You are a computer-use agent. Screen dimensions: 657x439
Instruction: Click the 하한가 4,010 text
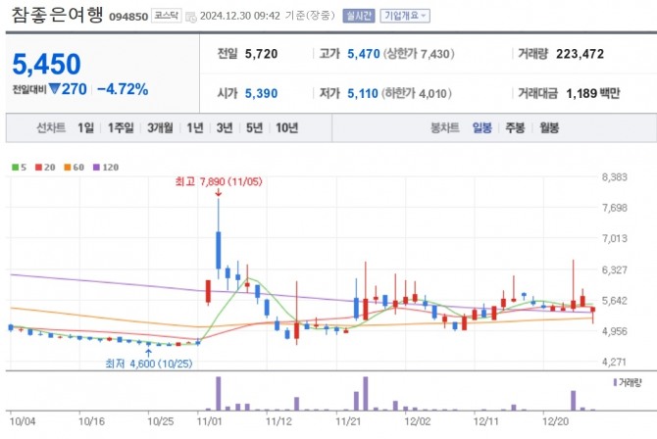coord(417,93)
